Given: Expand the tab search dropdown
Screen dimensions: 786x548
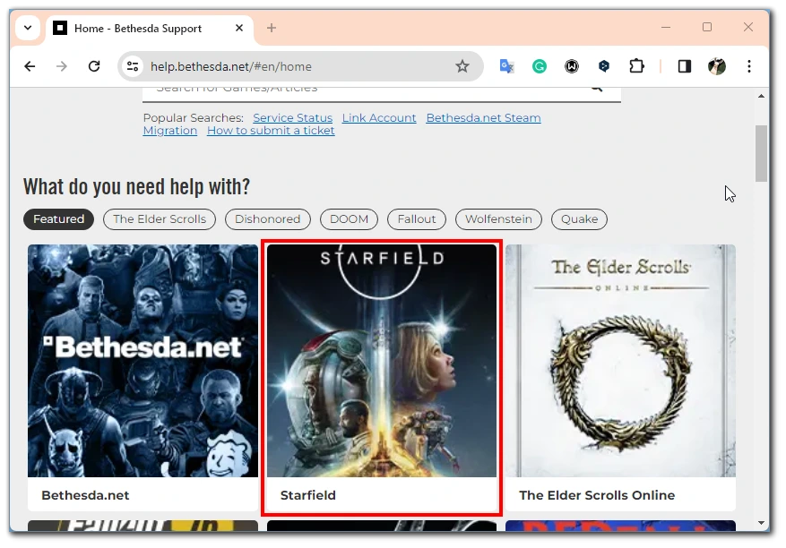Looking at the screenshot, I should tap(28, 28).
